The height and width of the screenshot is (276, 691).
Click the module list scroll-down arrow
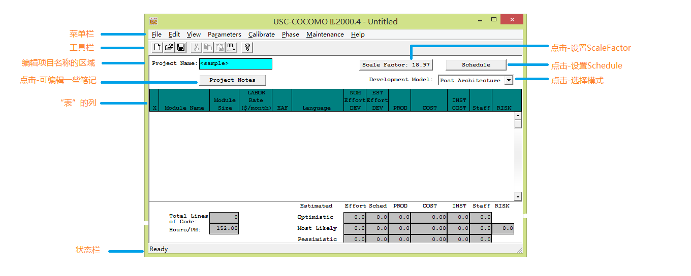(518, 197)
